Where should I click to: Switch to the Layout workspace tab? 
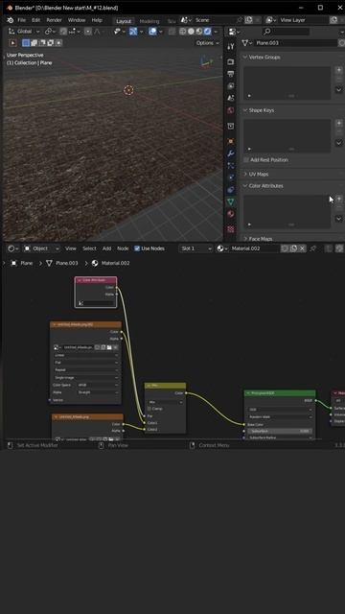(124, 21)
